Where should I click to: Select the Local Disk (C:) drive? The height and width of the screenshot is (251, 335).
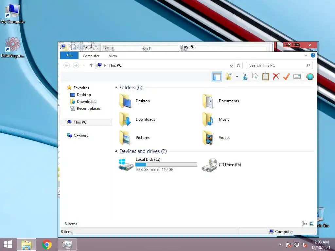158,165
